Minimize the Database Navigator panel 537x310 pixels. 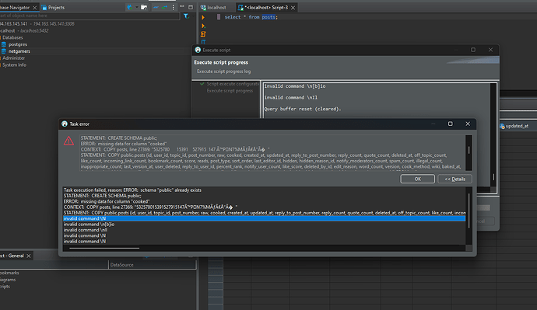pos(182,7)
